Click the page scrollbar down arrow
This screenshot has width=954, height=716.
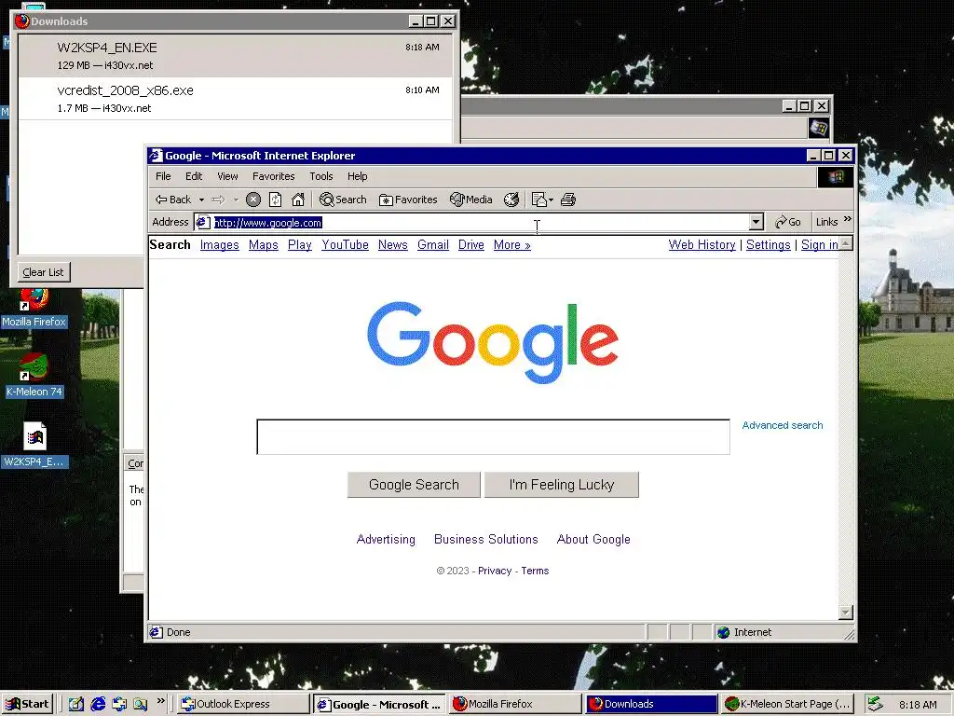846,612
